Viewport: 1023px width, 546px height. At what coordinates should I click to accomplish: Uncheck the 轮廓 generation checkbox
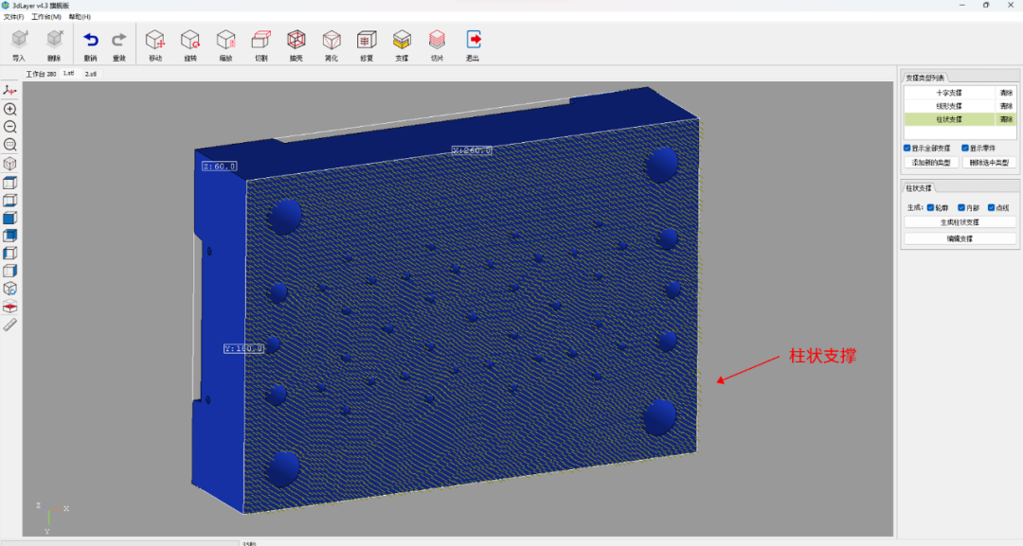coord(930,208)
